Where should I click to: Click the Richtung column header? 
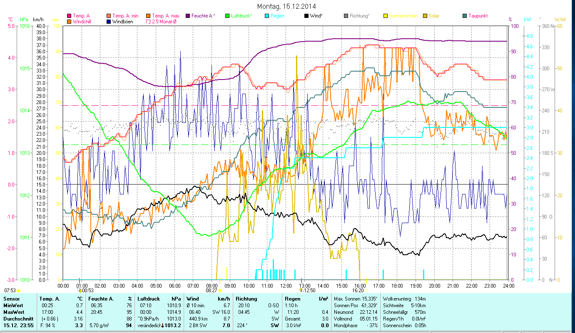pos(246,299)
